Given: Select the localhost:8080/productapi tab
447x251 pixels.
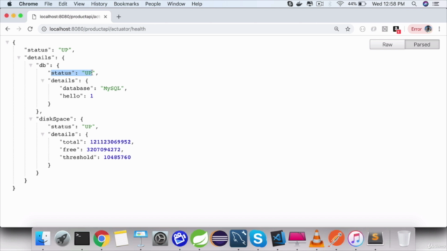Looking at the screenshot, I should [69, 17].
